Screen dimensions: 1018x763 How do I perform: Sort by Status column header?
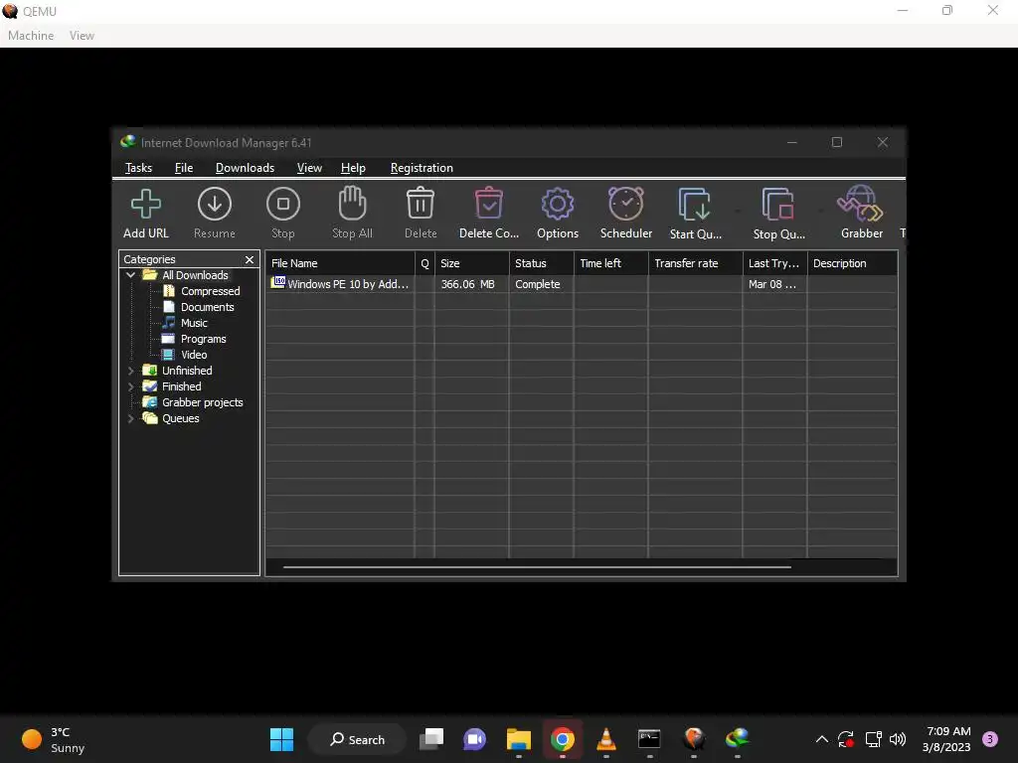click(542, 263)
